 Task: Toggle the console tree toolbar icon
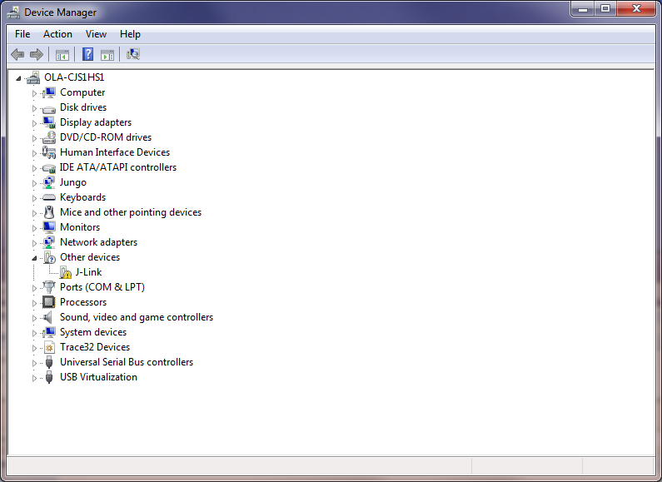point(62,55)
